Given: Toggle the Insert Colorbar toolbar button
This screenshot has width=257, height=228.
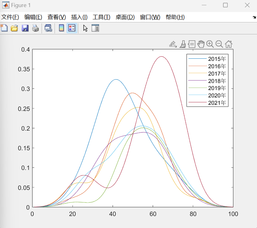Looking at the screenshot, I should [61, 28].
